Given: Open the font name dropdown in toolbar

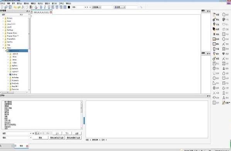Looking at the screenshot, I should [x=79, y=7].
